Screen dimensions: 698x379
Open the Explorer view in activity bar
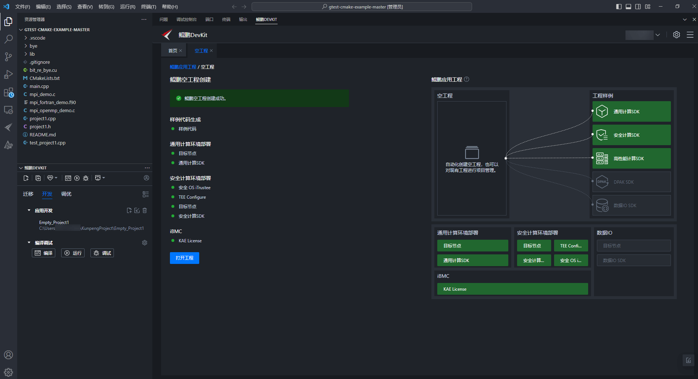(8, 22)
